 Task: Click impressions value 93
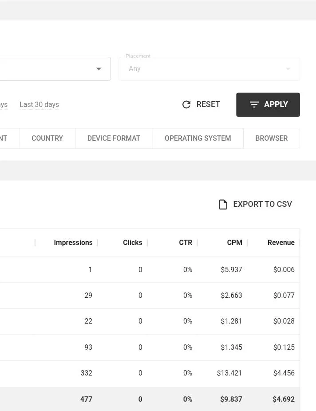pos(88,347)
